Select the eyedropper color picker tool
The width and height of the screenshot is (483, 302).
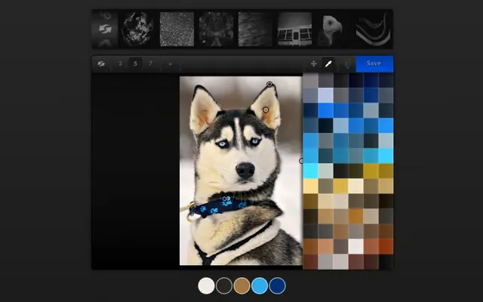(329, 64)
